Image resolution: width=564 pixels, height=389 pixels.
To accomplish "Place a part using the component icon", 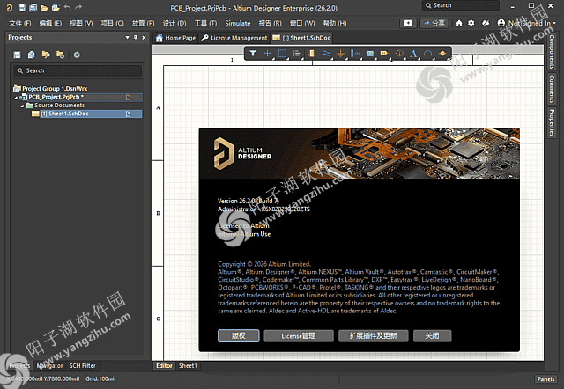I will 312,54.
